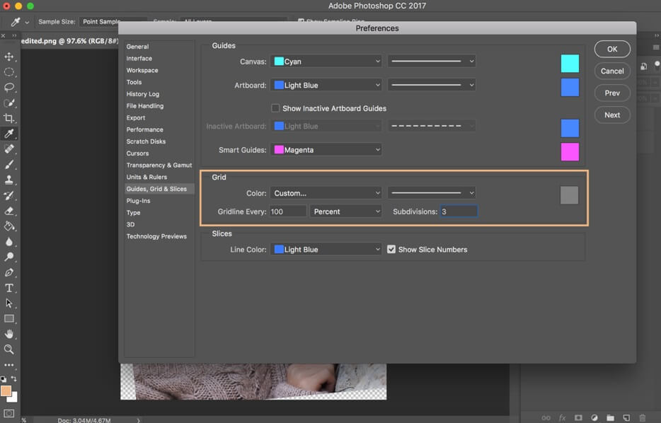Image resolution: width=661 pixels, height=423 pixels.
Task: Select the Zoom tool
Action: click(x=10, y=349)
